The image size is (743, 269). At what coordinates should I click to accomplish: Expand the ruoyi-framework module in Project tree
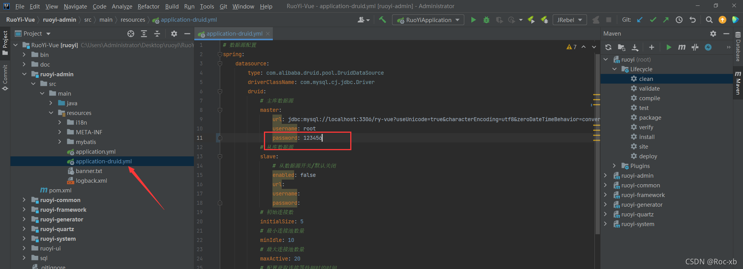click(24, 210)
